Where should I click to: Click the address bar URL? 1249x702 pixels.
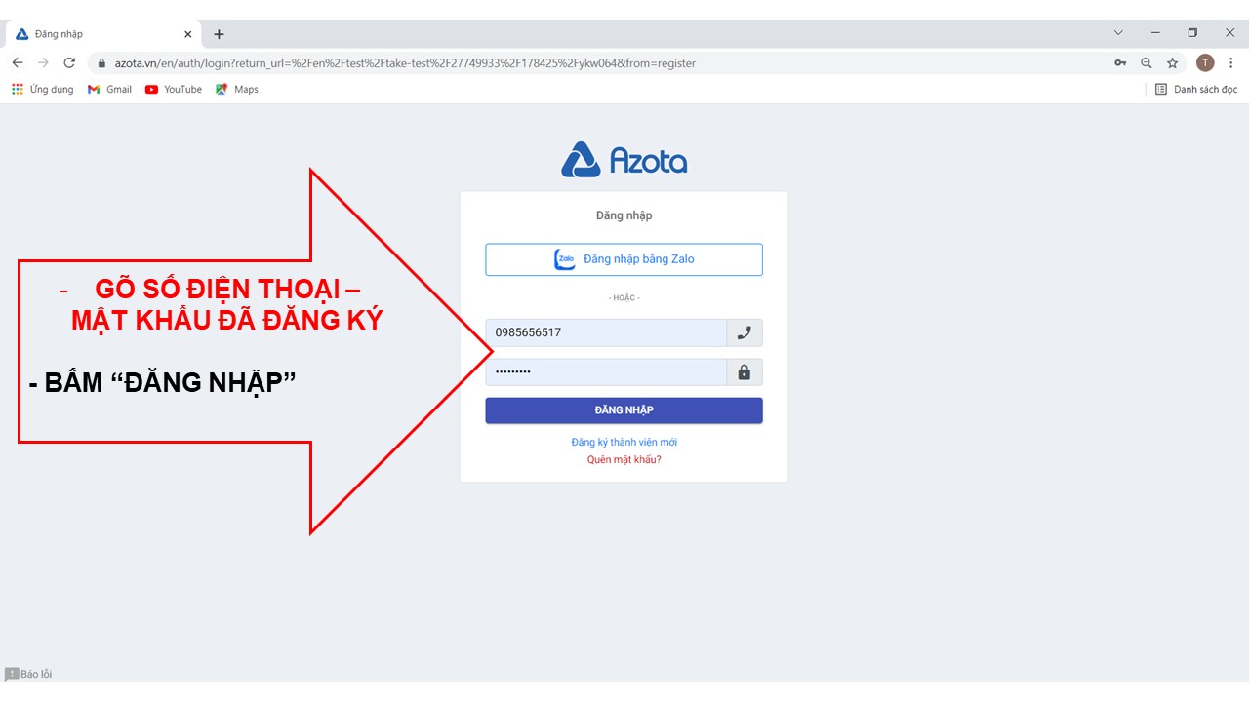[405, 63]
